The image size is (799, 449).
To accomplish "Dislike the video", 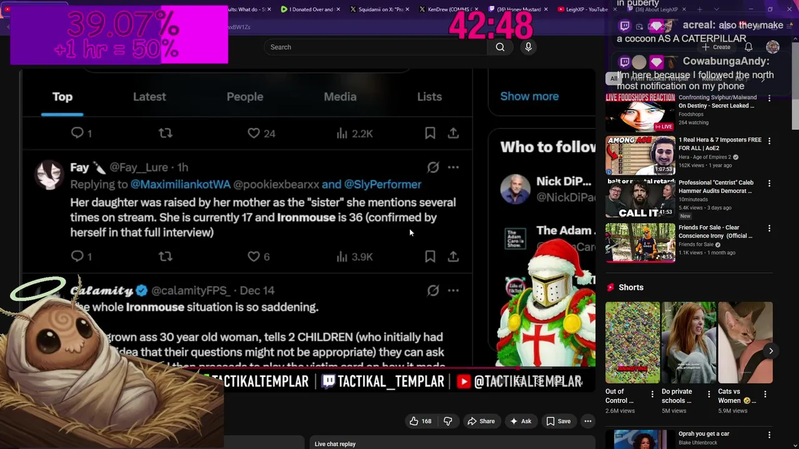I will 448,421.
